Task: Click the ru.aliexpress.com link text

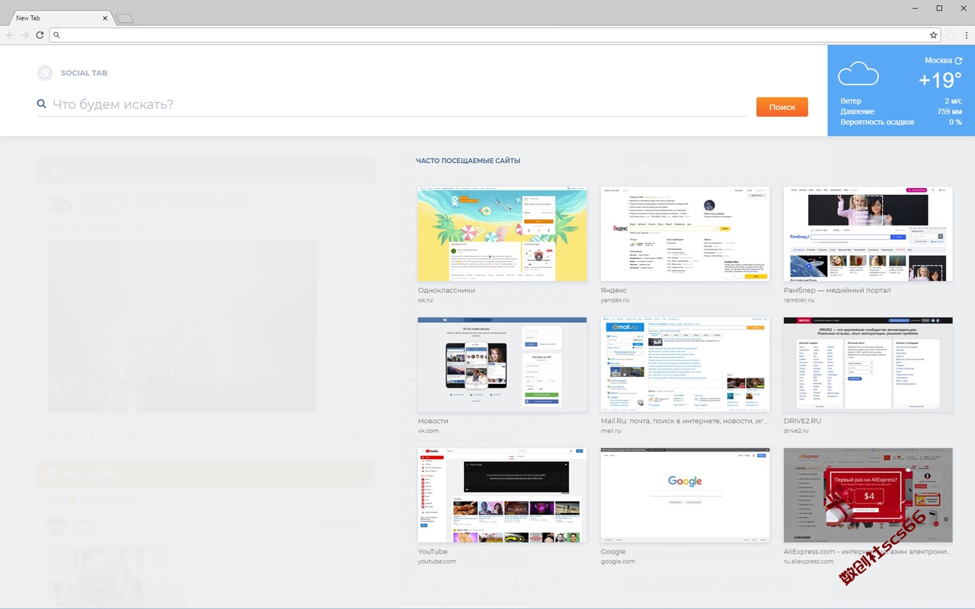Action: pyautogui.click(x=808, y=561)
